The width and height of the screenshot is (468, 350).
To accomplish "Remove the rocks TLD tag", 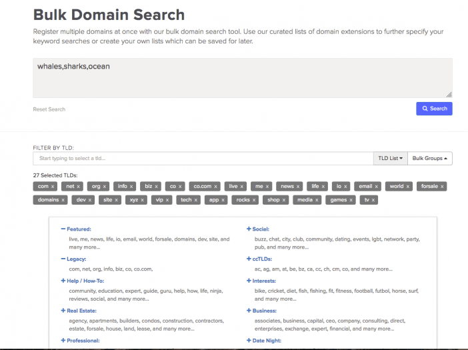I will click(254, 200).
